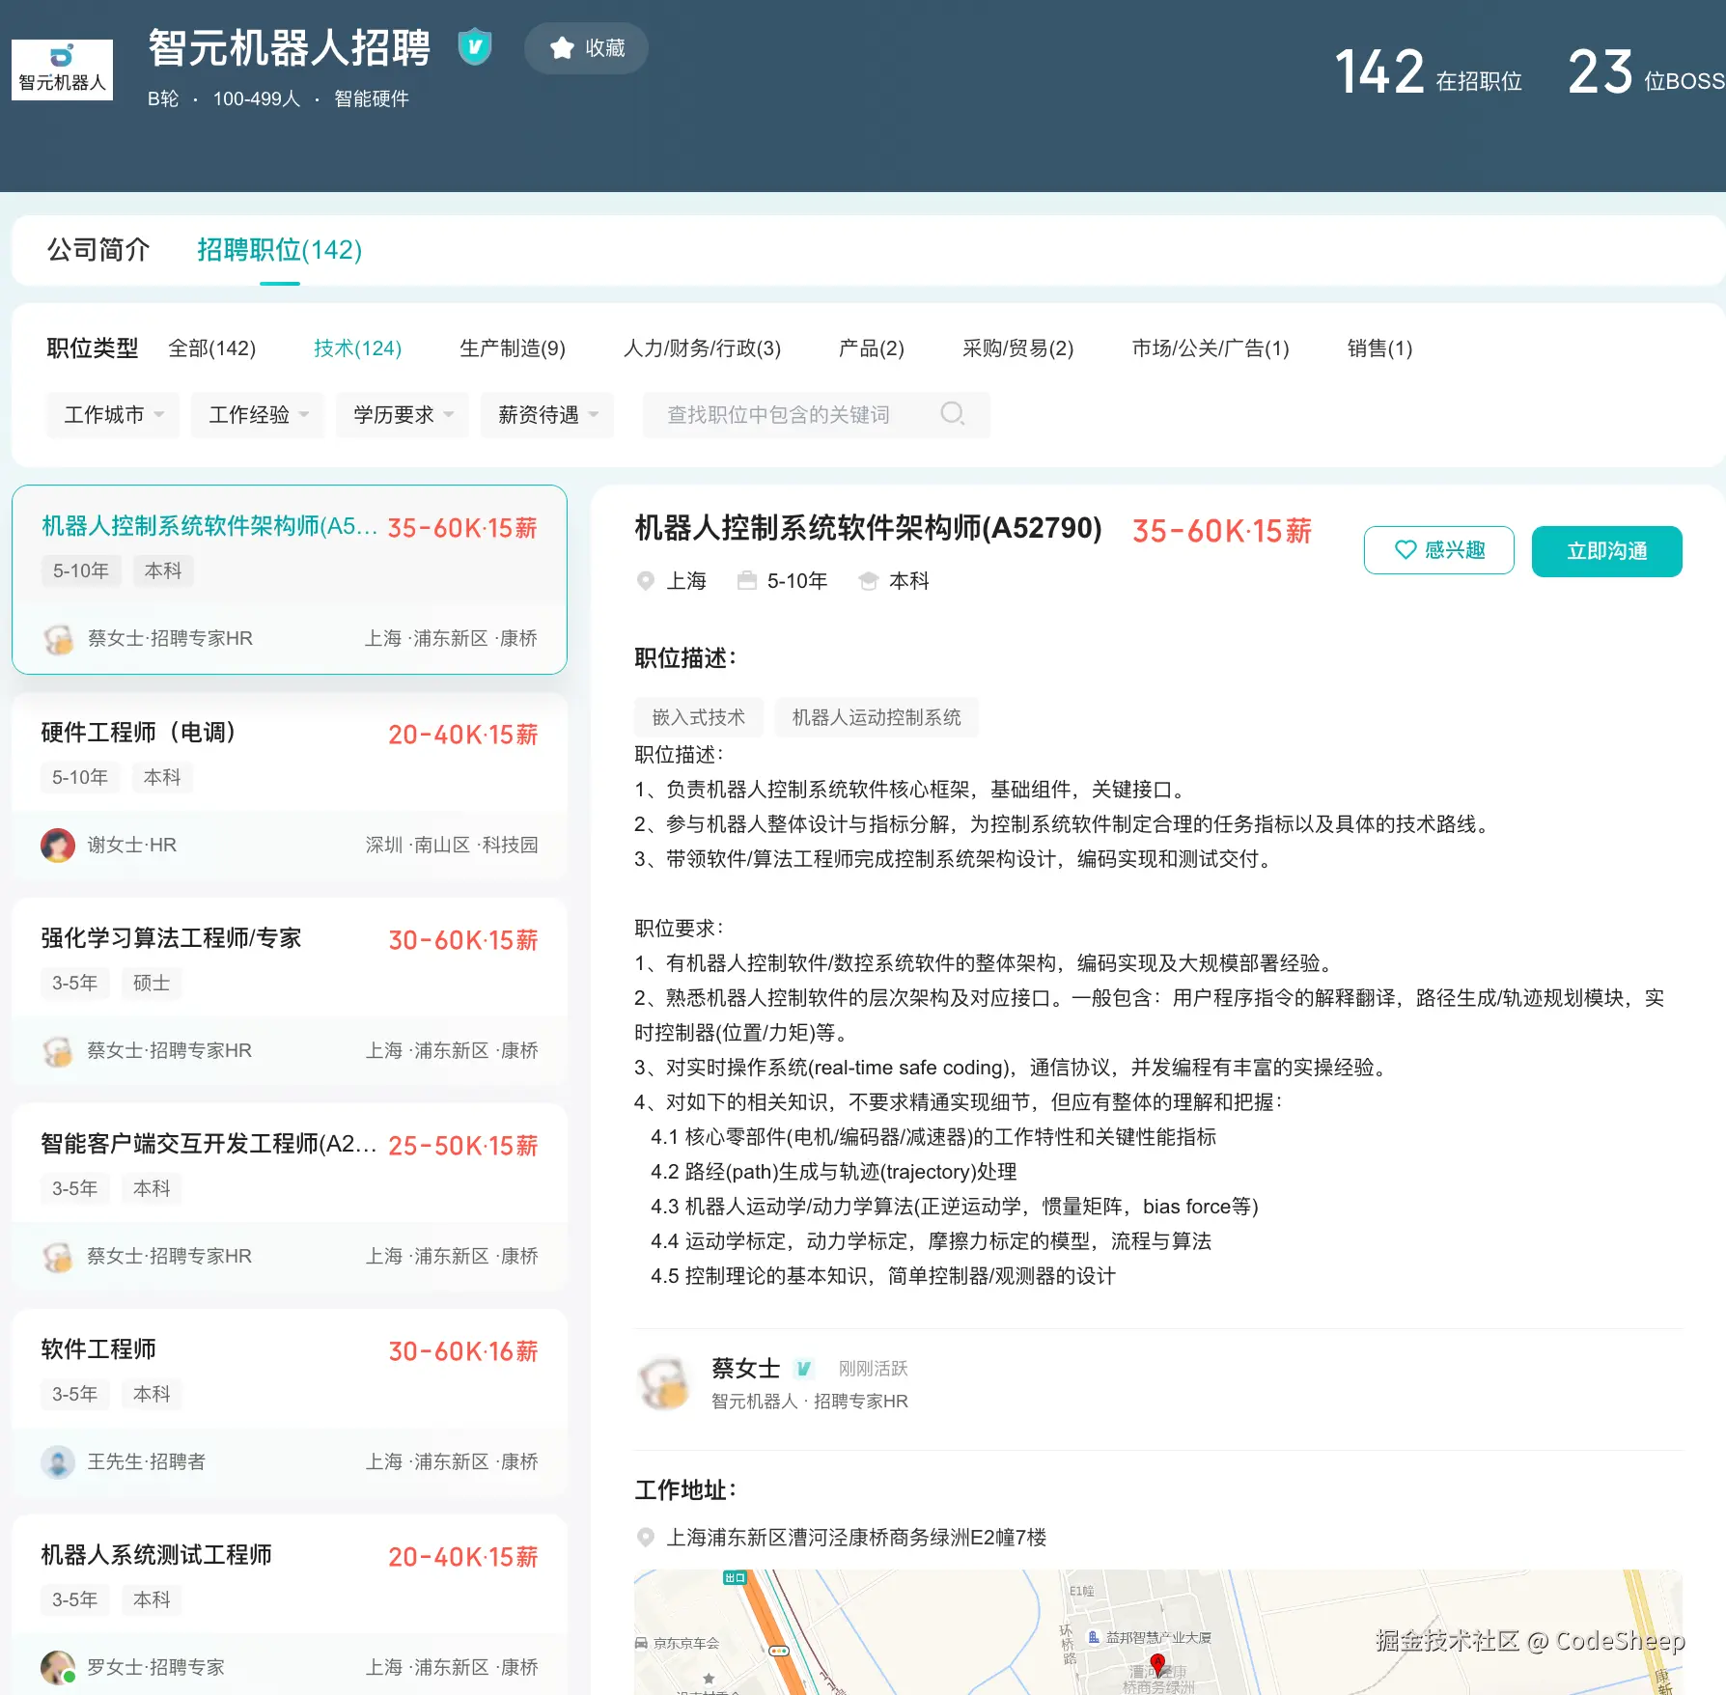Image resolution: width=1726 pixels, height=1695 pixels.
Task: Click 蔡女士 avatar on 强化学习算法工程师 card
Action: [58, 1051]
